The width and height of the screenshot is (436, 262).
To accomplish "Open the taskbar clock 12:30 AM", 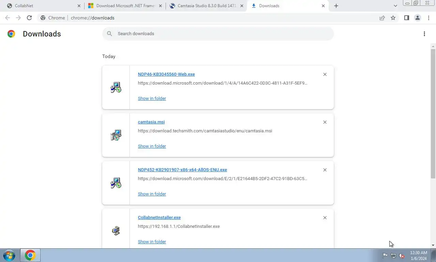I will click(x=418, y=256).
